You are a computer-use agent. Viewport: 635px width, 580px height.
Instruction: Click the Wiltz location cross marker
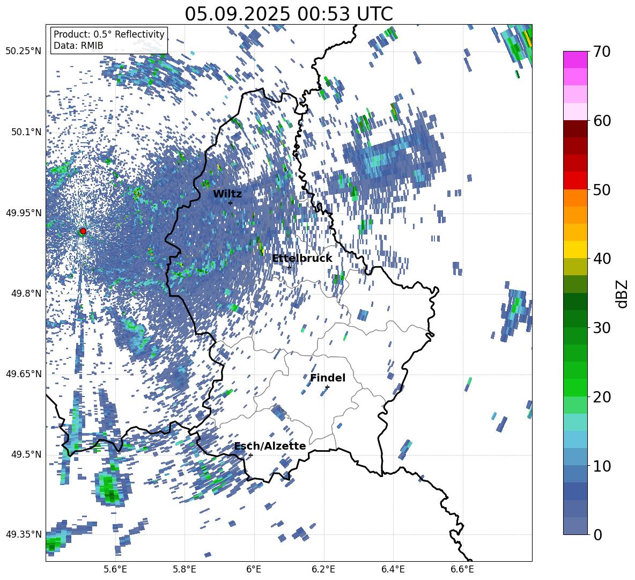[x=231, y=203]
